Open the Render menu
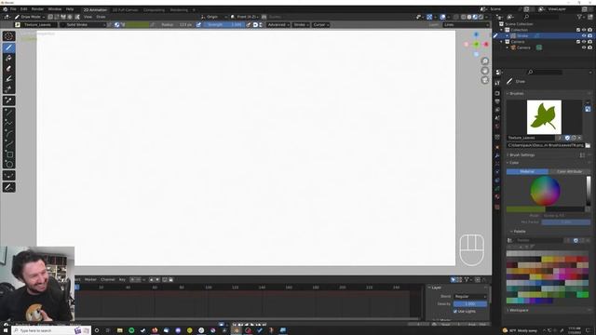Screen dimensions: 596x335 coord(37,9)
